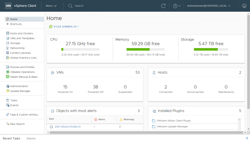Click the refresh icon in top bar
Image resolution: width=250 pixels, height=141 pixels.
(163, 6)
